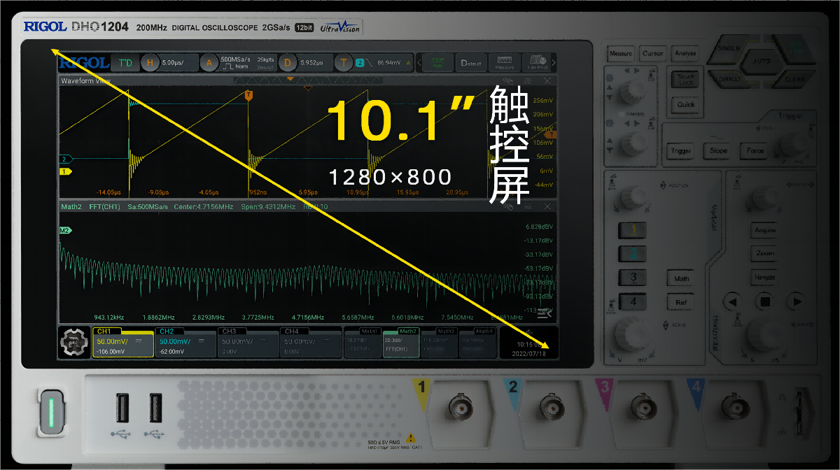Collapse the orange triangle handle above the waveform
This screenshot has height=470, width=840.
click(x=290, y=79)
